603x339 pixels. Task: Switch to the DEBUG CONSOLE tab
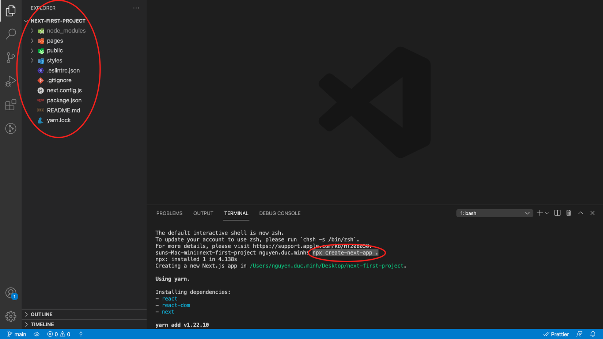click(280, 213)
